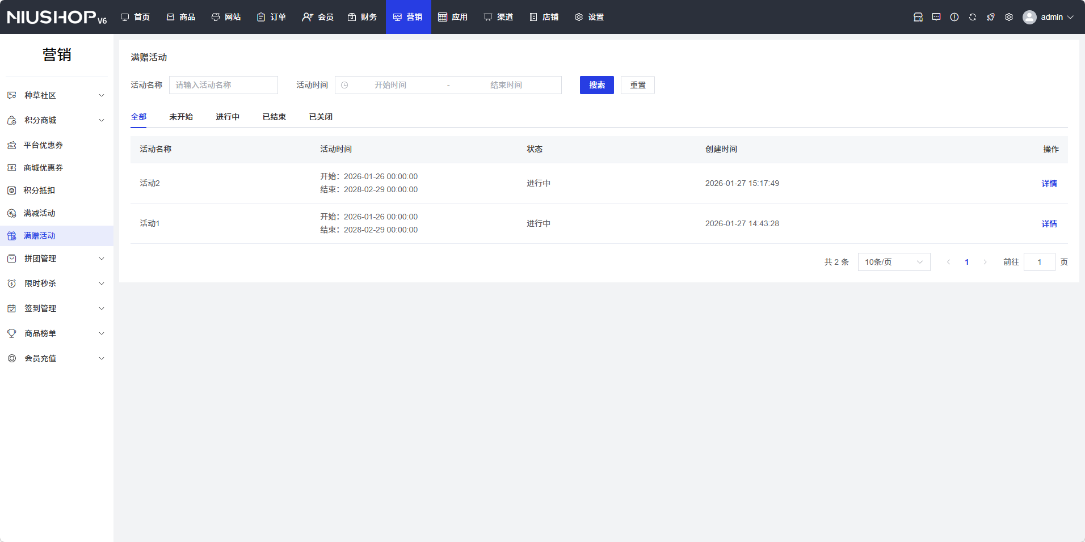Click the rocket icon in header

coord(990,17)
